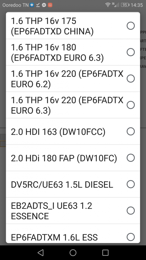
Task: Tap the download-complete check icon in status bar
Action: [38, 5]
